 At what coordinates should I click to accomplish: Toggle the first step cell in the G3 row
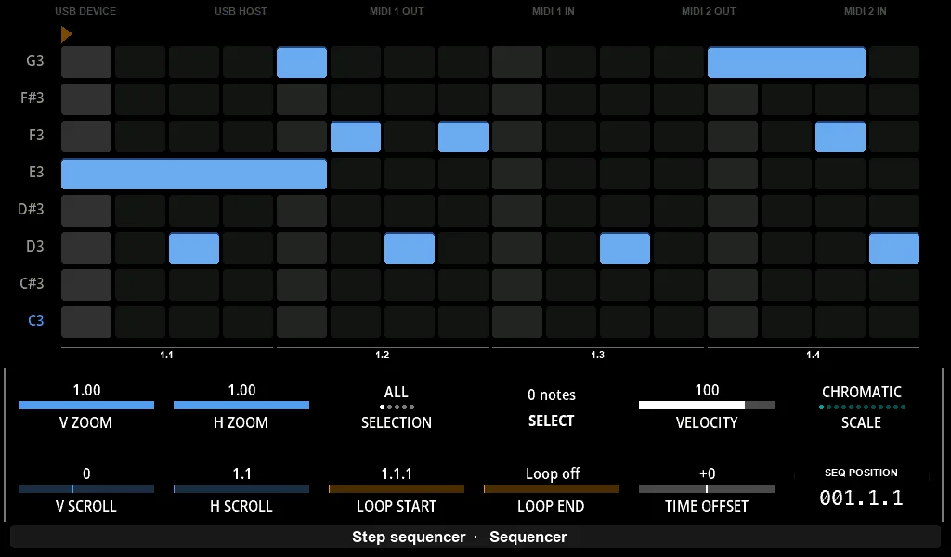(x=86, y=62)
